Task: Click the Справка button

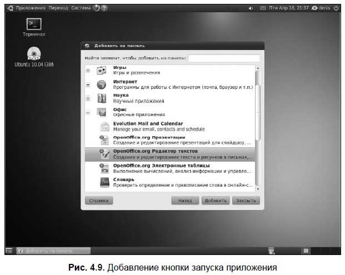Action: coord(99,201)
